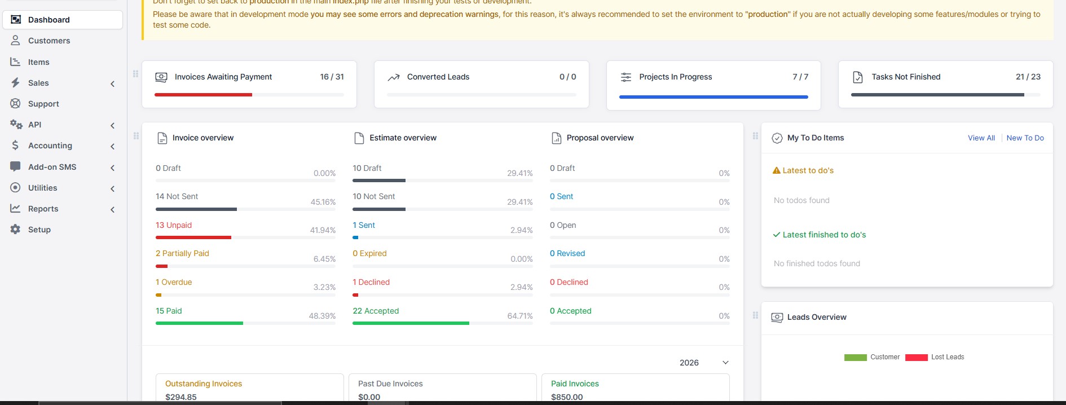Open the 0 Expired estimates link
Viewport: 1066px width, 405px height.
click(x=369, y=253)
